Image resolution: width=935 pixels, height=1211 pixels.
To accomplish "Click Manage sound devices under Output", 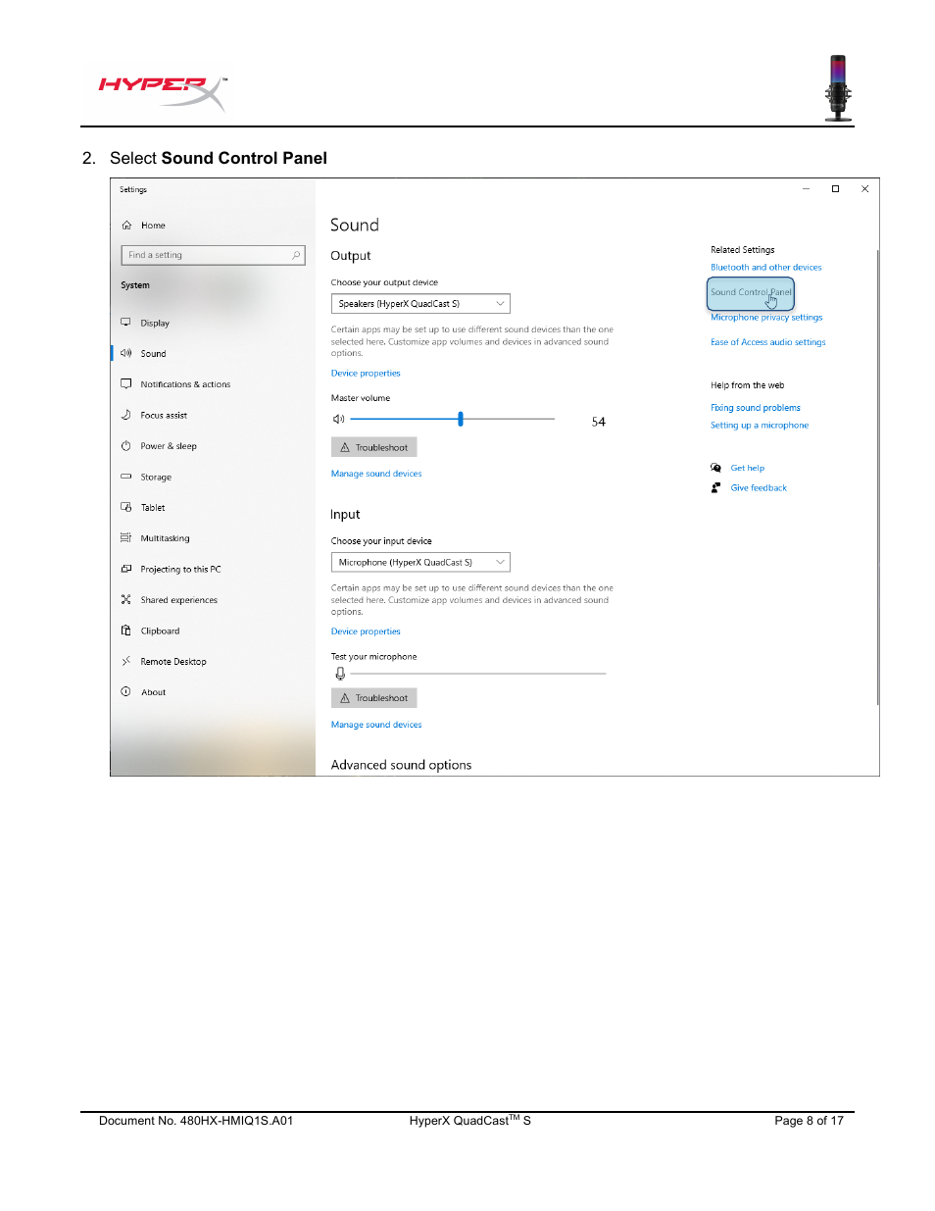I will 376,474.
